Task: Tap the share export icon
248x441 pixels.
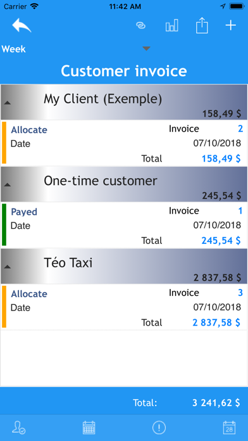Action: (202, 25)
